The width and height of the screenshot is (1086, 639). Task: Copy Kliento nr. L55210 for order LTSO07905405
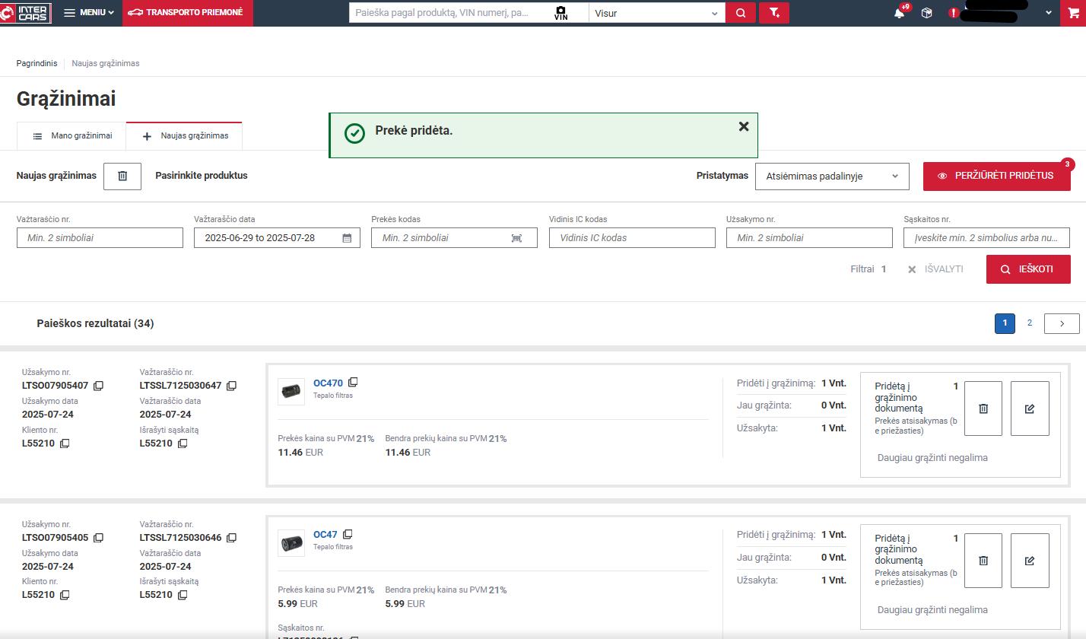click(x=65, y=595)
